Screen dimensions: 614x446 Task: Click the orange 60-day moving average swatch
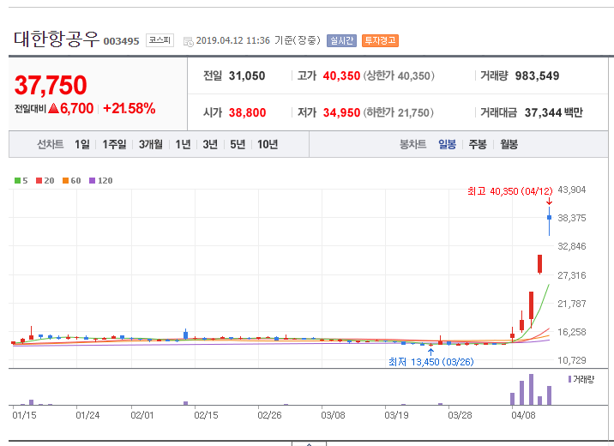click(65, 180)
